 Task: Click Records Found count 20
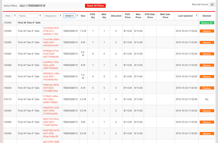pos(212,5)
